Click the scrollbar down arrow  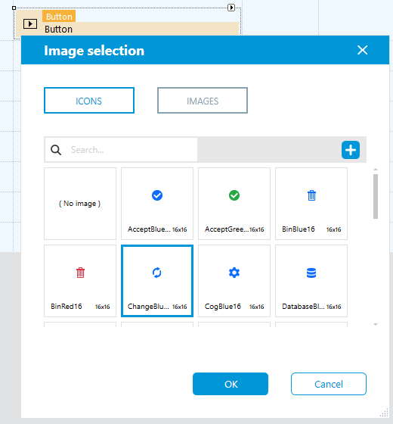pos(376,324)
